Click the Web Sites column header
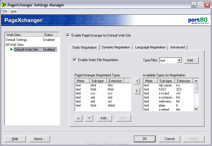 click(x=23, y=35)
